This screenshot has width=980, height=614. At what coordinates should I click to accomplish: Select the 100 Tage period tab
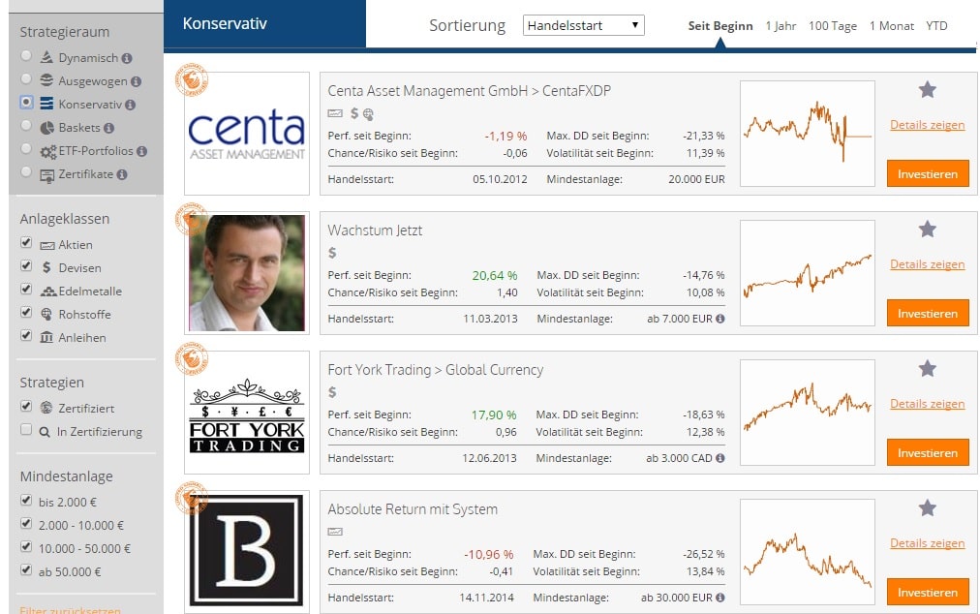tap(832, 26)
